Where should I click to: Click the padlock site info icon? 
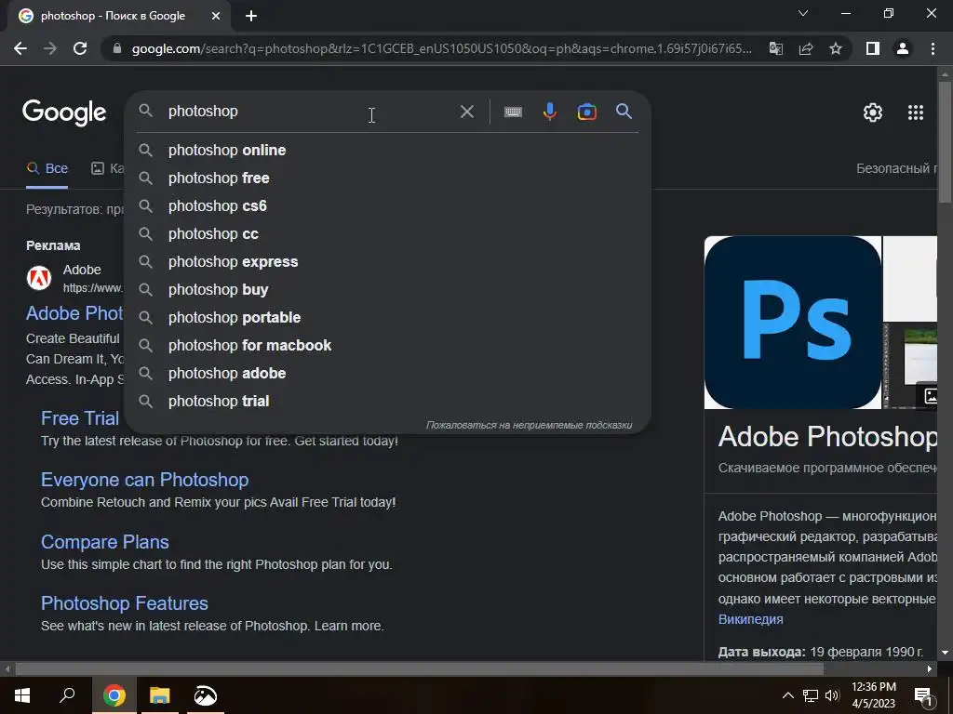[x=117, y=48]
